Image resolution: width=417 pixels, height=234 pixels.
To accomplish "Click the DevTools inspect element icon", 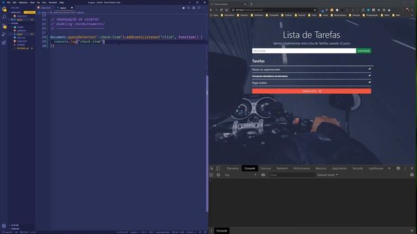I will click(x=212, y=168).
